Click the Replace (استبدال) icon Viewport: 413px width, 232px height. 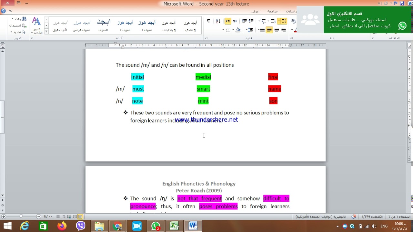pos(24,25)
